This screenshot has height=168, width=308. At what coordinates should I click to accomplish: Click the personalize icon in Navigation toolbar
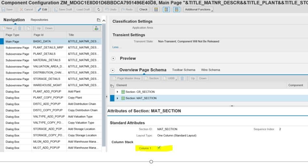click(x=96, y=28)
